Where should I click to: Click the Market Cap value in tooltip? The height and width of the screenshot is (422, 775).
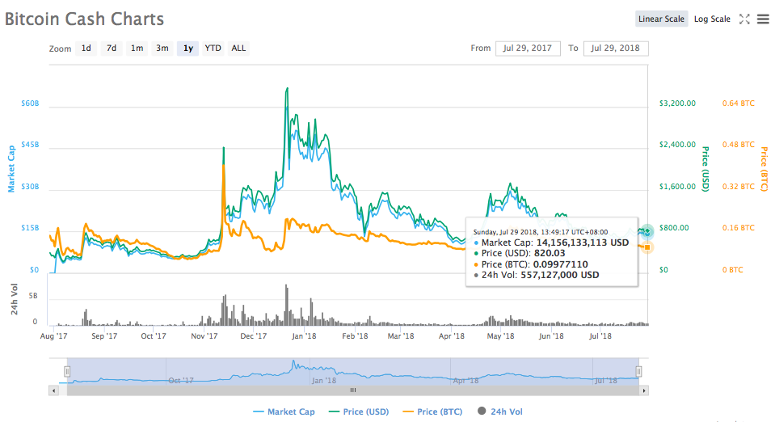point(582,243)
